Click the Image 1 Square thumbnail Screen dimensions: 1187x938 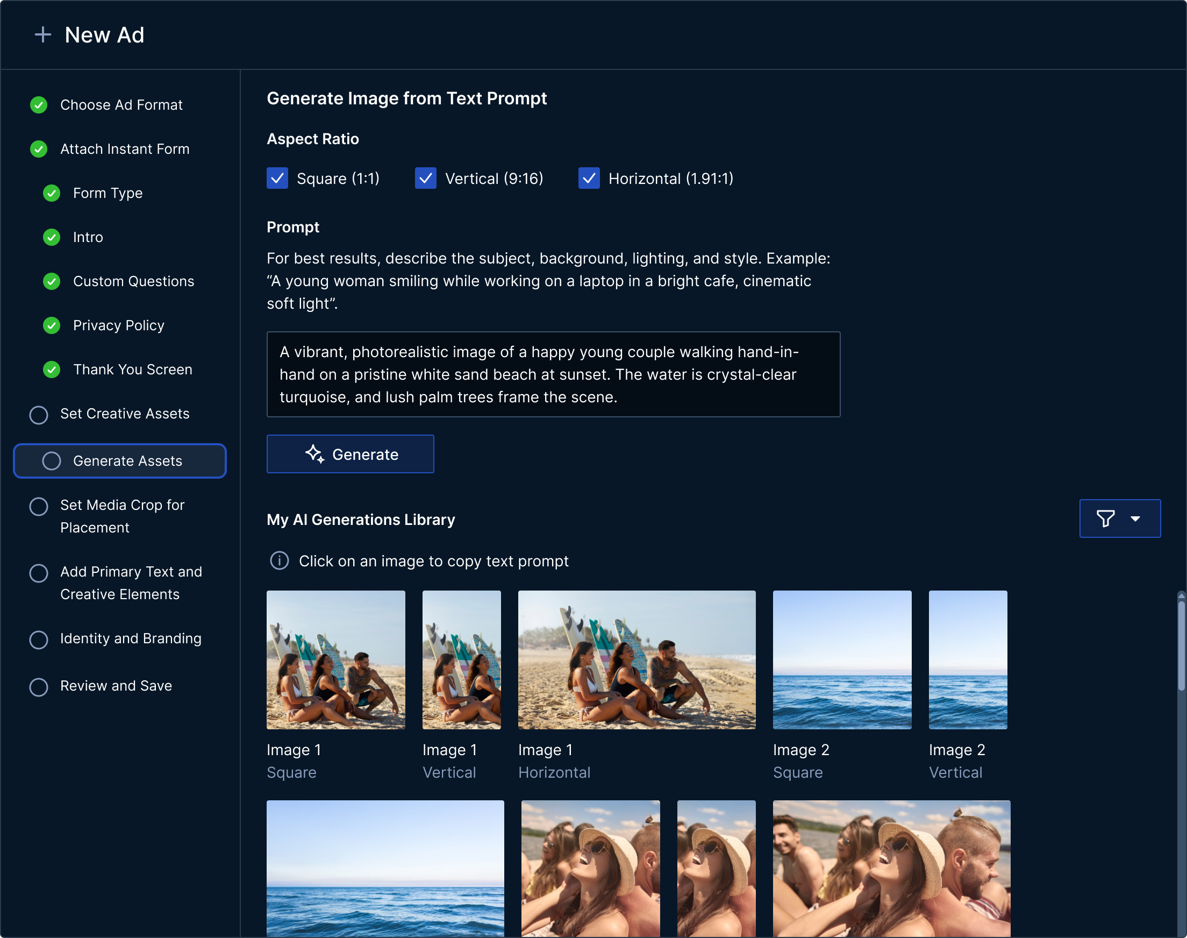pos(335,659)
